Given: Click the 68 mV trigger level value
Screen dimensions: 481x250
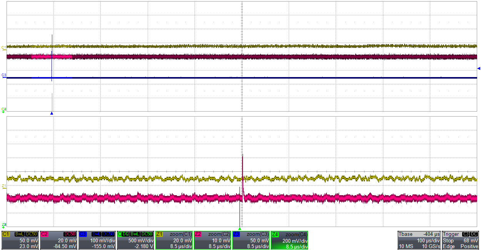Looking at the screenshot, I should click(471, 240).
